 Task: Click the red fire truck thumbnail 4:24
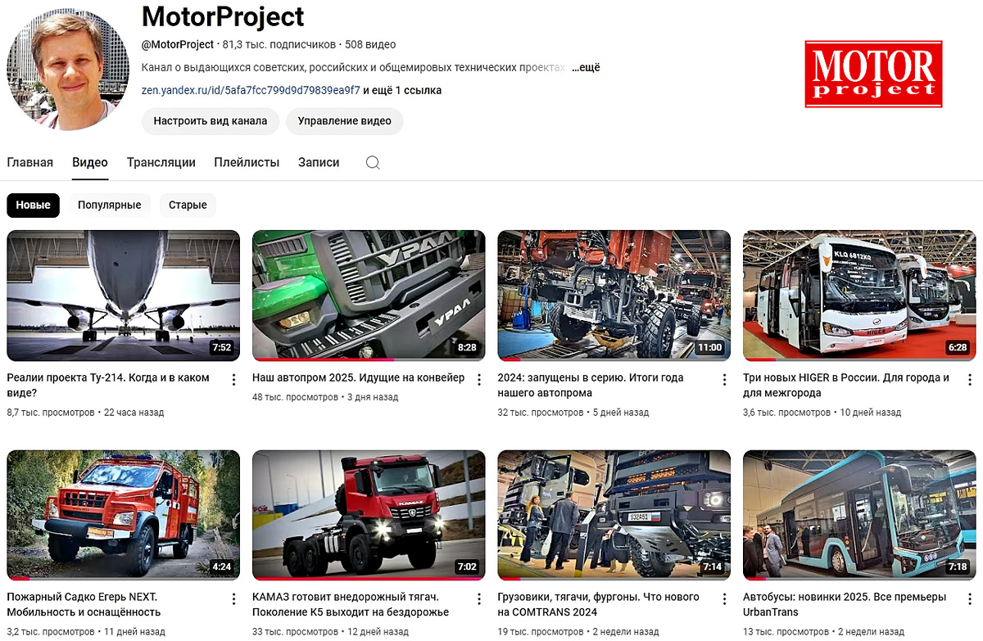click(123, 515)
